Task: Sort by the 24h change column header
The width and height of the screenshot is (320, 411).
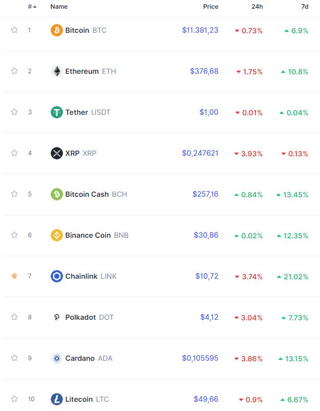Action: tap(257, 7)
